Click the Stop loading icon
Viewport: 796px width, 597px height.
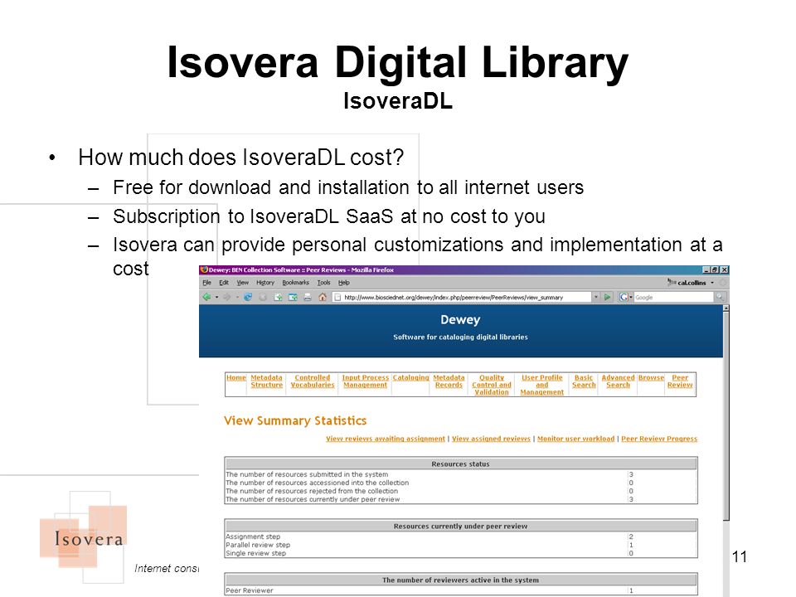[263, 297]
